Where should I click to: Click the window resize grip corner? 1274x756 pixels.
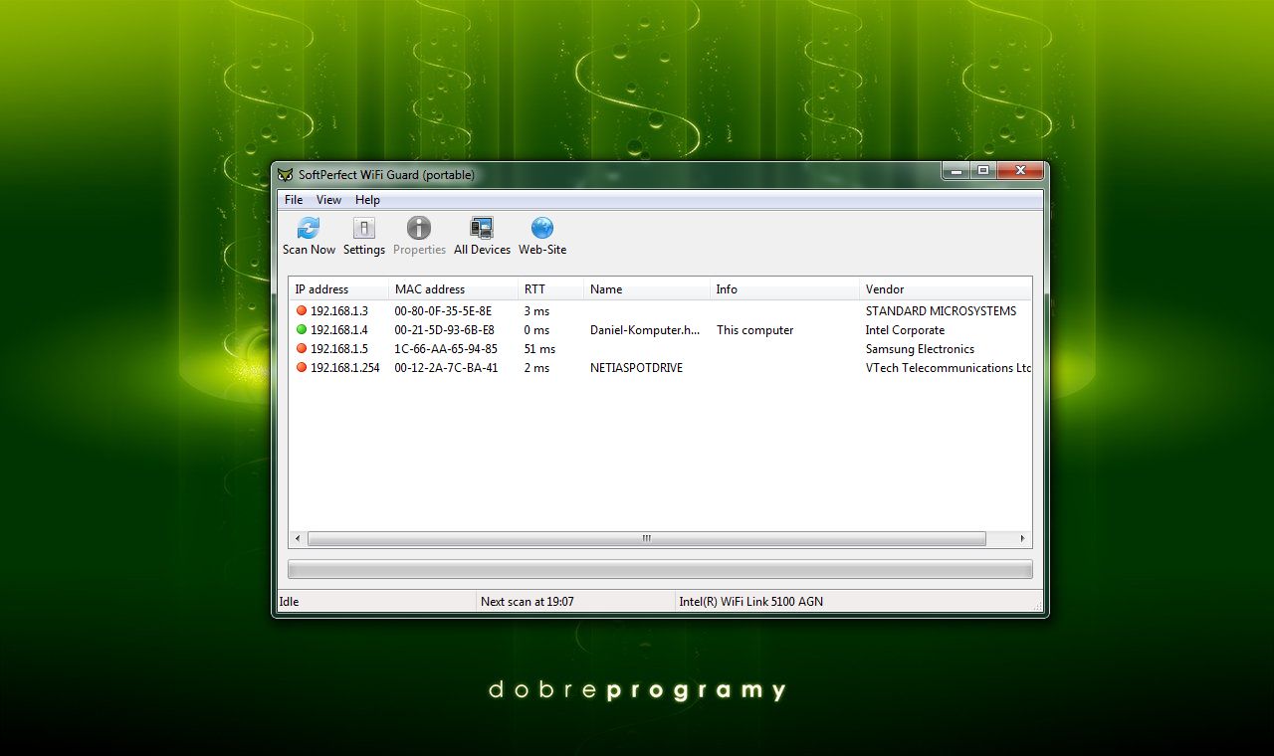1036,605
